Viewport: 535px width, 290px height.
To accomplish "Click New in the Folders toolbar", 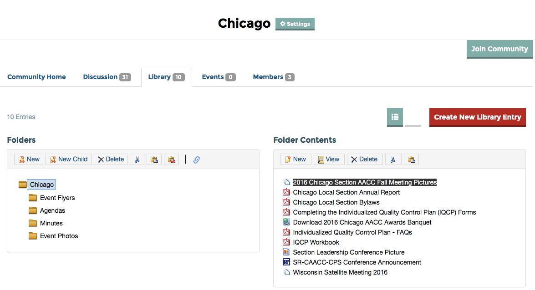I will 29,160.
